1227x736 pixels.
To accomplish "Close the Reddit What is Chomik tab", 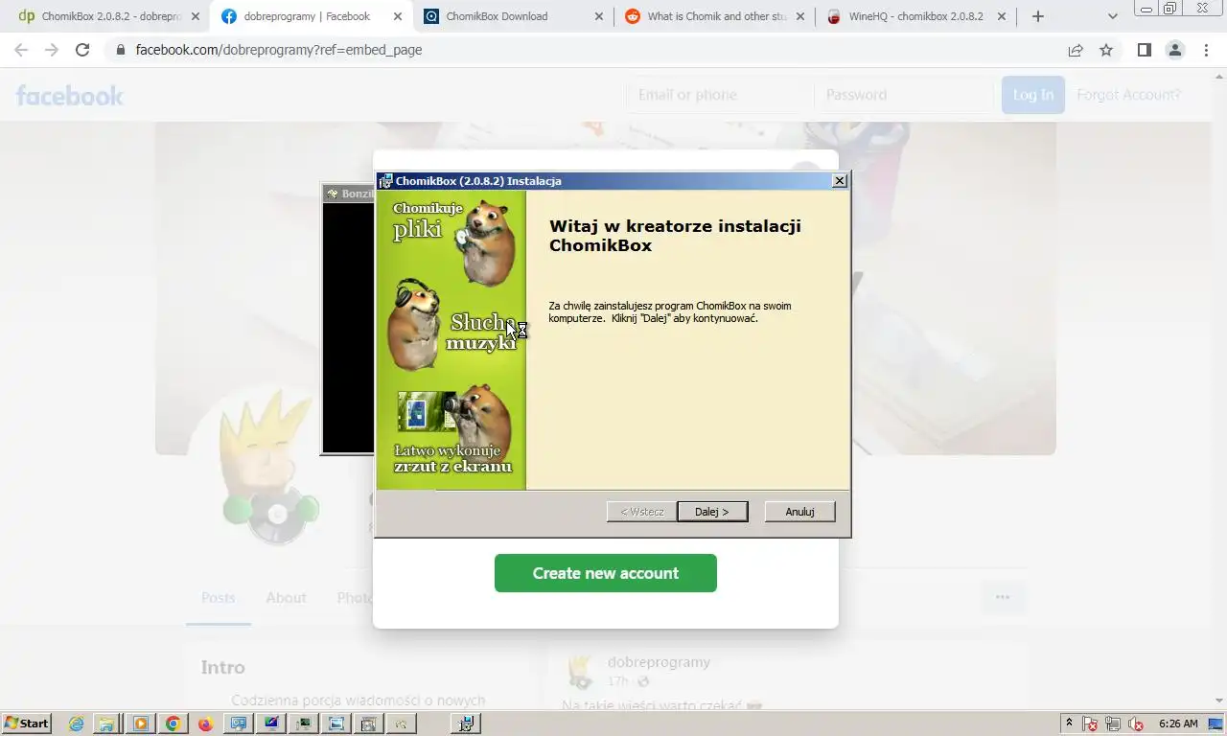I will point(800,16).
